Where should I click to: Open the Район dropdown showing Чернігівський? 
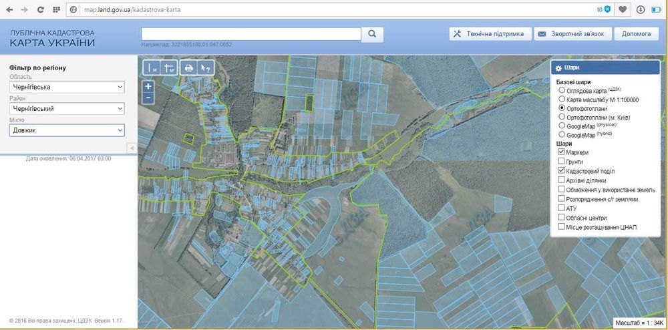67,109
